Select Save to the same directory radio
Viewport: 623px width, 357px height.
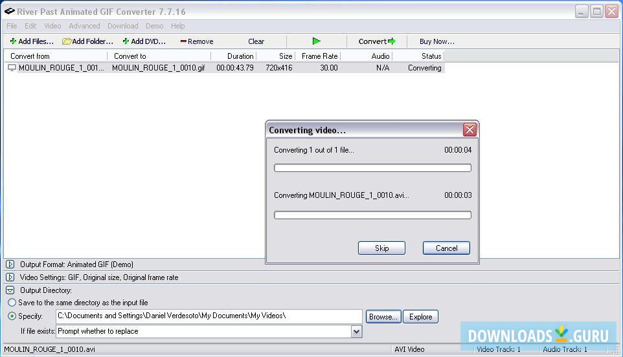(12, 303)
